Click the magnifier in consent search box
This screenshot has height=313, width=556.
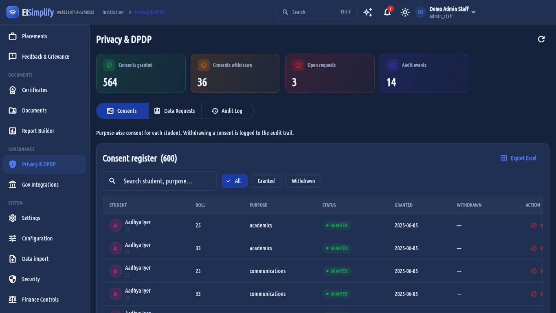pos(113,181)
